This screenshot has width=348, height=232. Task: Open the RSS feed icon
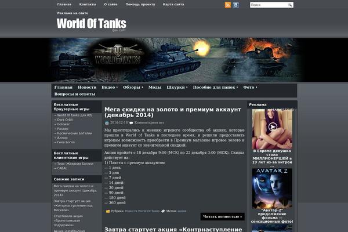tap(228, 5)
